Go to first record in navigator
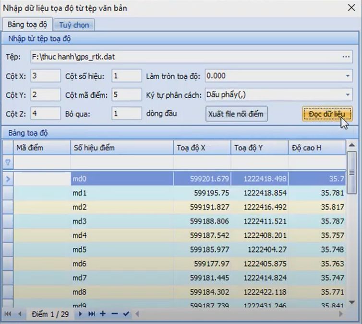 click(x=8, y=314)
